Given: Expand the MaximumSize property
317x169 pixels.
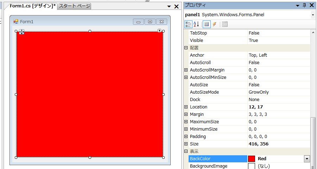Looking at the screenshot, I should [x=186, y=121].
